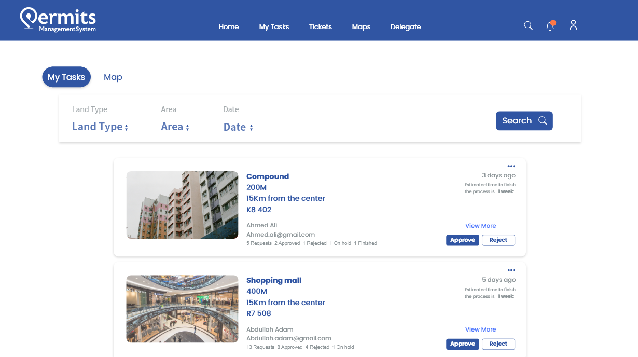
Task: Click the Permits Management System logo
Action: click(58, 21)
